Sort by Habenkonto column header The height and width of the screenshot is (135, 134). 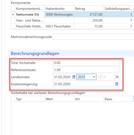point(59,9)
